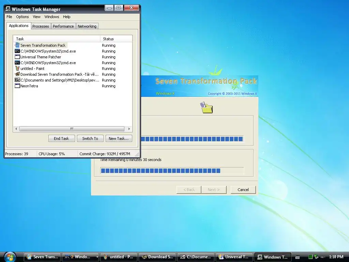Viewport: 349px width, 262px height.
Task: Click the Universal Theme Patcher task icon
Action: pos(17,57)
